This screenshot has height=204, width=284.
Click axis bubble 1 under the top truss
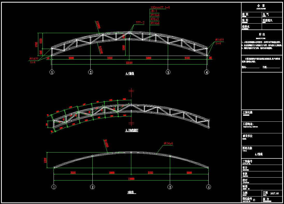point(52,72)
